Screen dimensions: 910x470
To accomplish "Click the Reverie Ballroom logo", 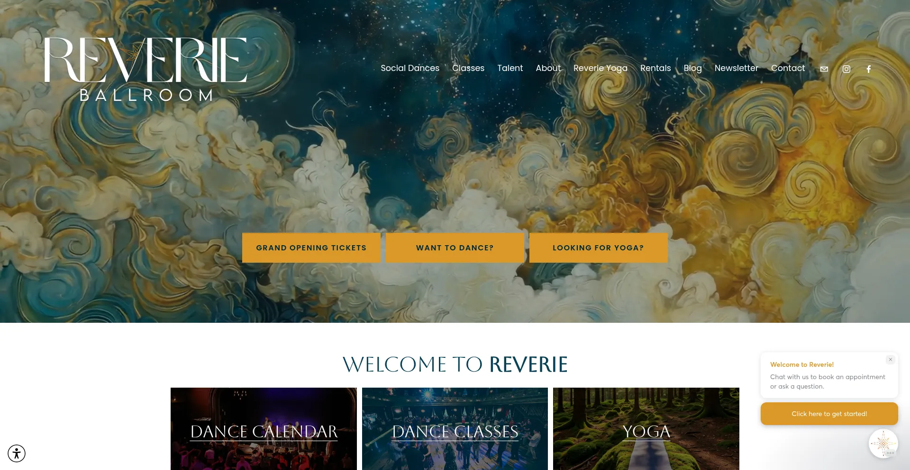I will coord(146,69).
